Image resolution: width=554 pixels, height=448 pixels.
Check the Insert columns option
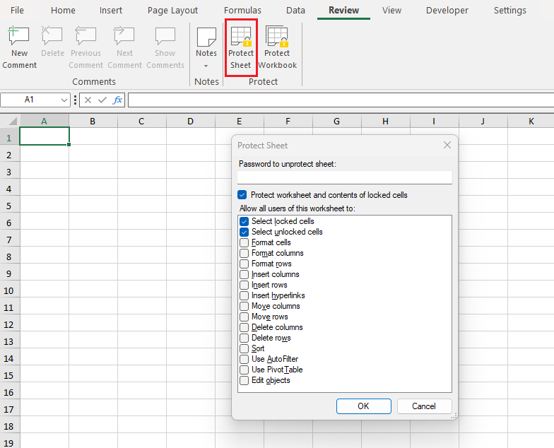pos(244,274)
